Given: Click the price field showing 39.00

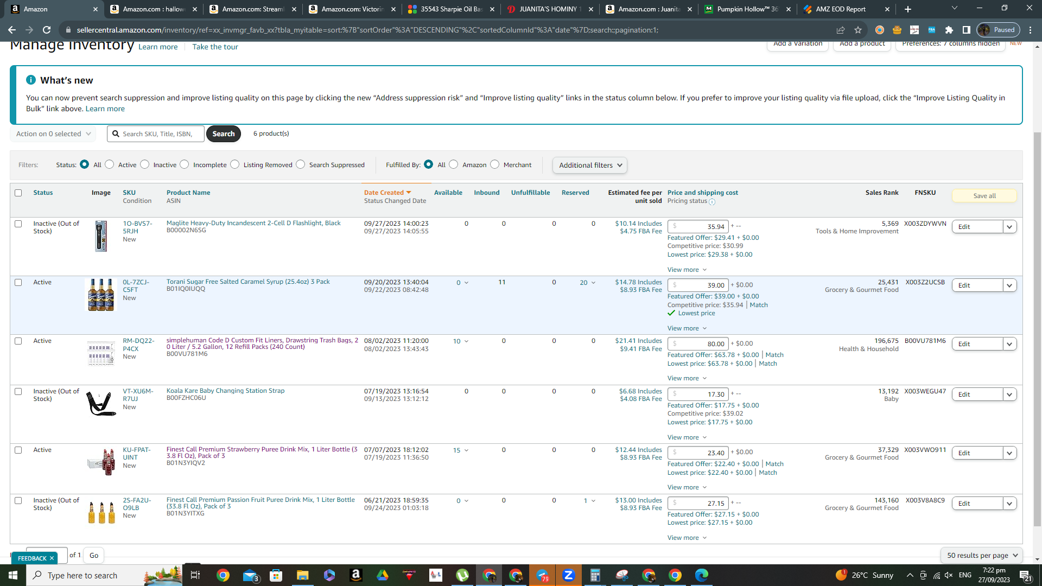Looking at the screenshot, I should 698,285.
